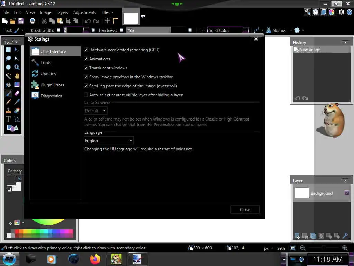Pick a color from the bottom palette strip
354x266 pixels.
[40, 233]
